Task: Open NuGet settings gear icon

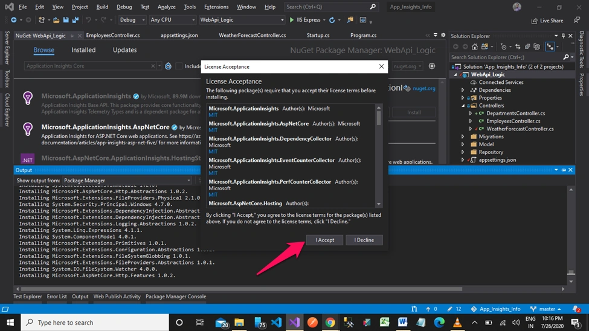Action: click(x=432, y=66)
